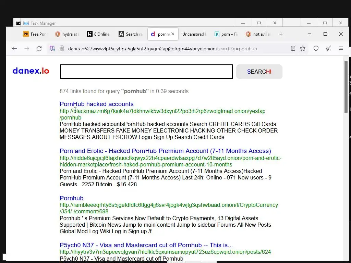The height and width of the screenshot is (263, 351).
Task: Click the onion site identity icon
Action: coord(62,49)
